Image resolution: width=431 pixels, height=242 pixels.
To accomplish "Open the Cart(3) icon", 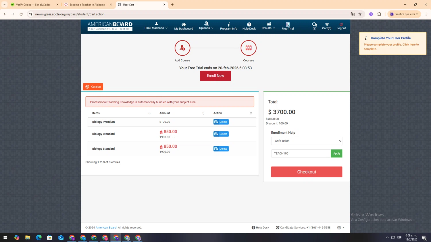I will [x=327, y=26].
